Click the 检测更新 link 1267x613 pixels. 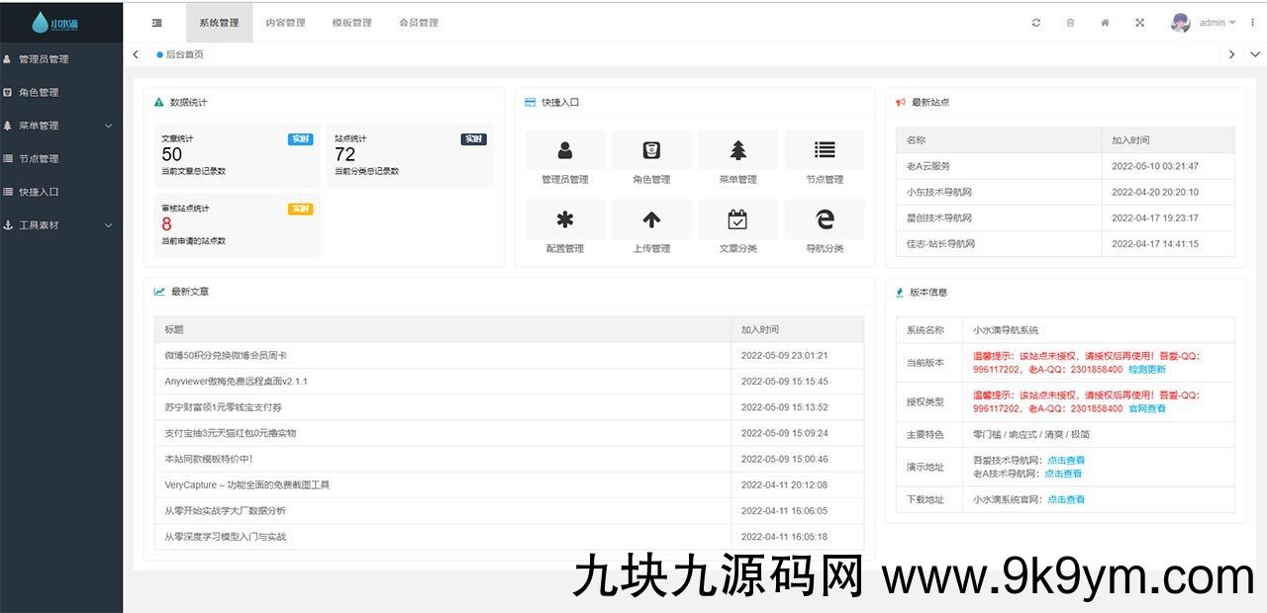click(1147, 370)
